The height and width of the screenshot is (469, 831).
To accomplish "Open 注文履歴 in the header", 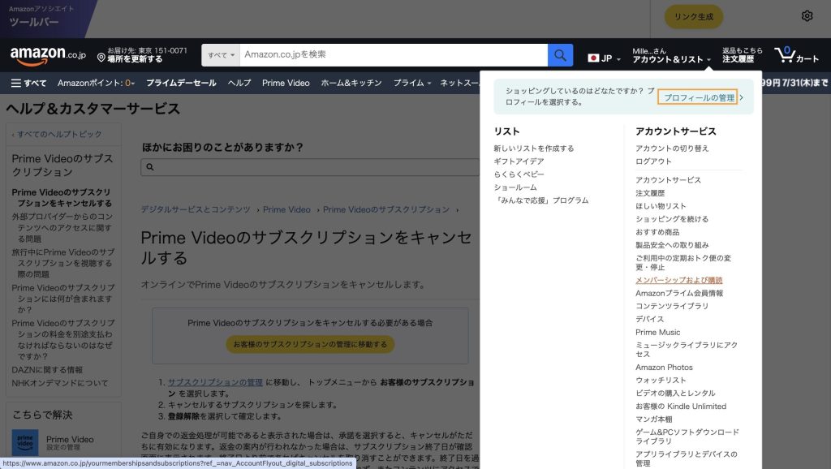I will pyautogui.click(x=738, y=59).
